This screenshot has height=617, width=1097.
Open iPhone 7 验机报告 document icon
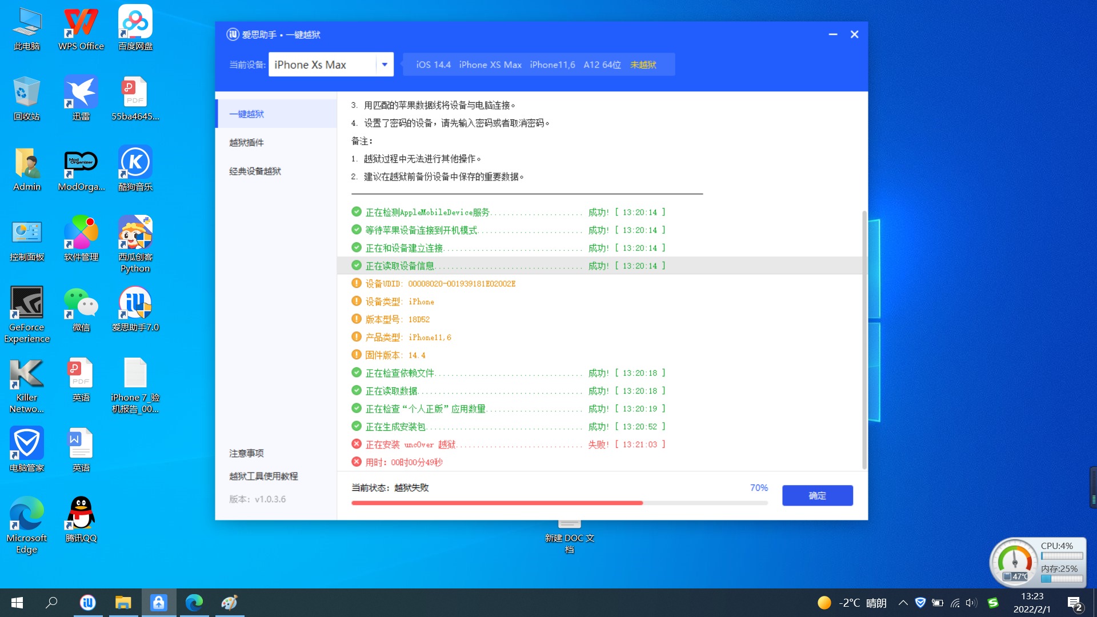pos(135,385)
